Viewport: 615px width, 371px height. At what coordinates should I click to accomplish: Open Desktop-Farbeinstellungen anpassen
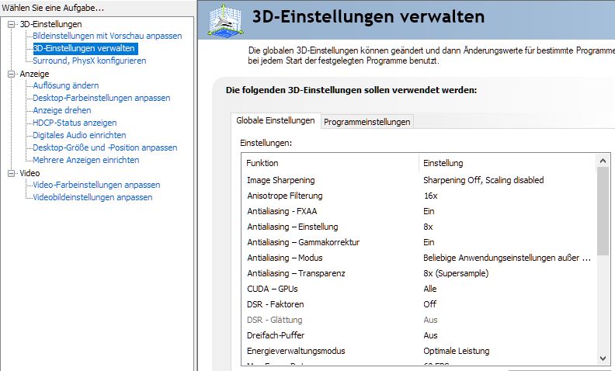[x=102, y=98]
